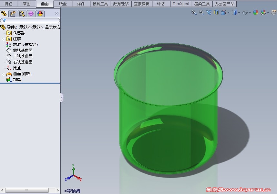Select the 上视基准面 label
Screen dimensions: 277x194
click(x=23, y=56)
